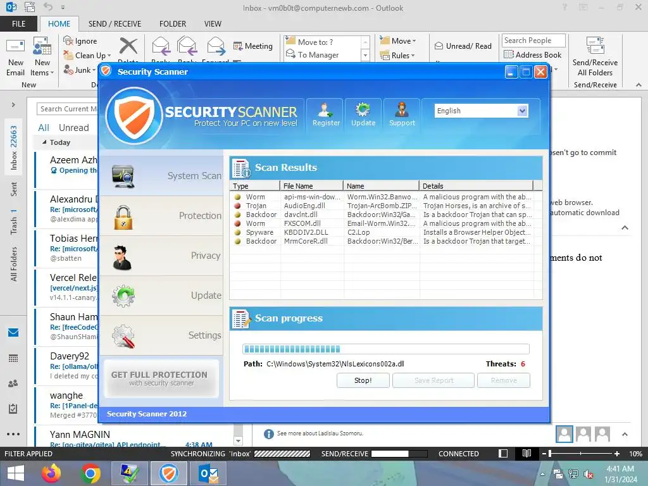Show All messages filter
Viewport: 648px width, 486px height.
[44, 128]
